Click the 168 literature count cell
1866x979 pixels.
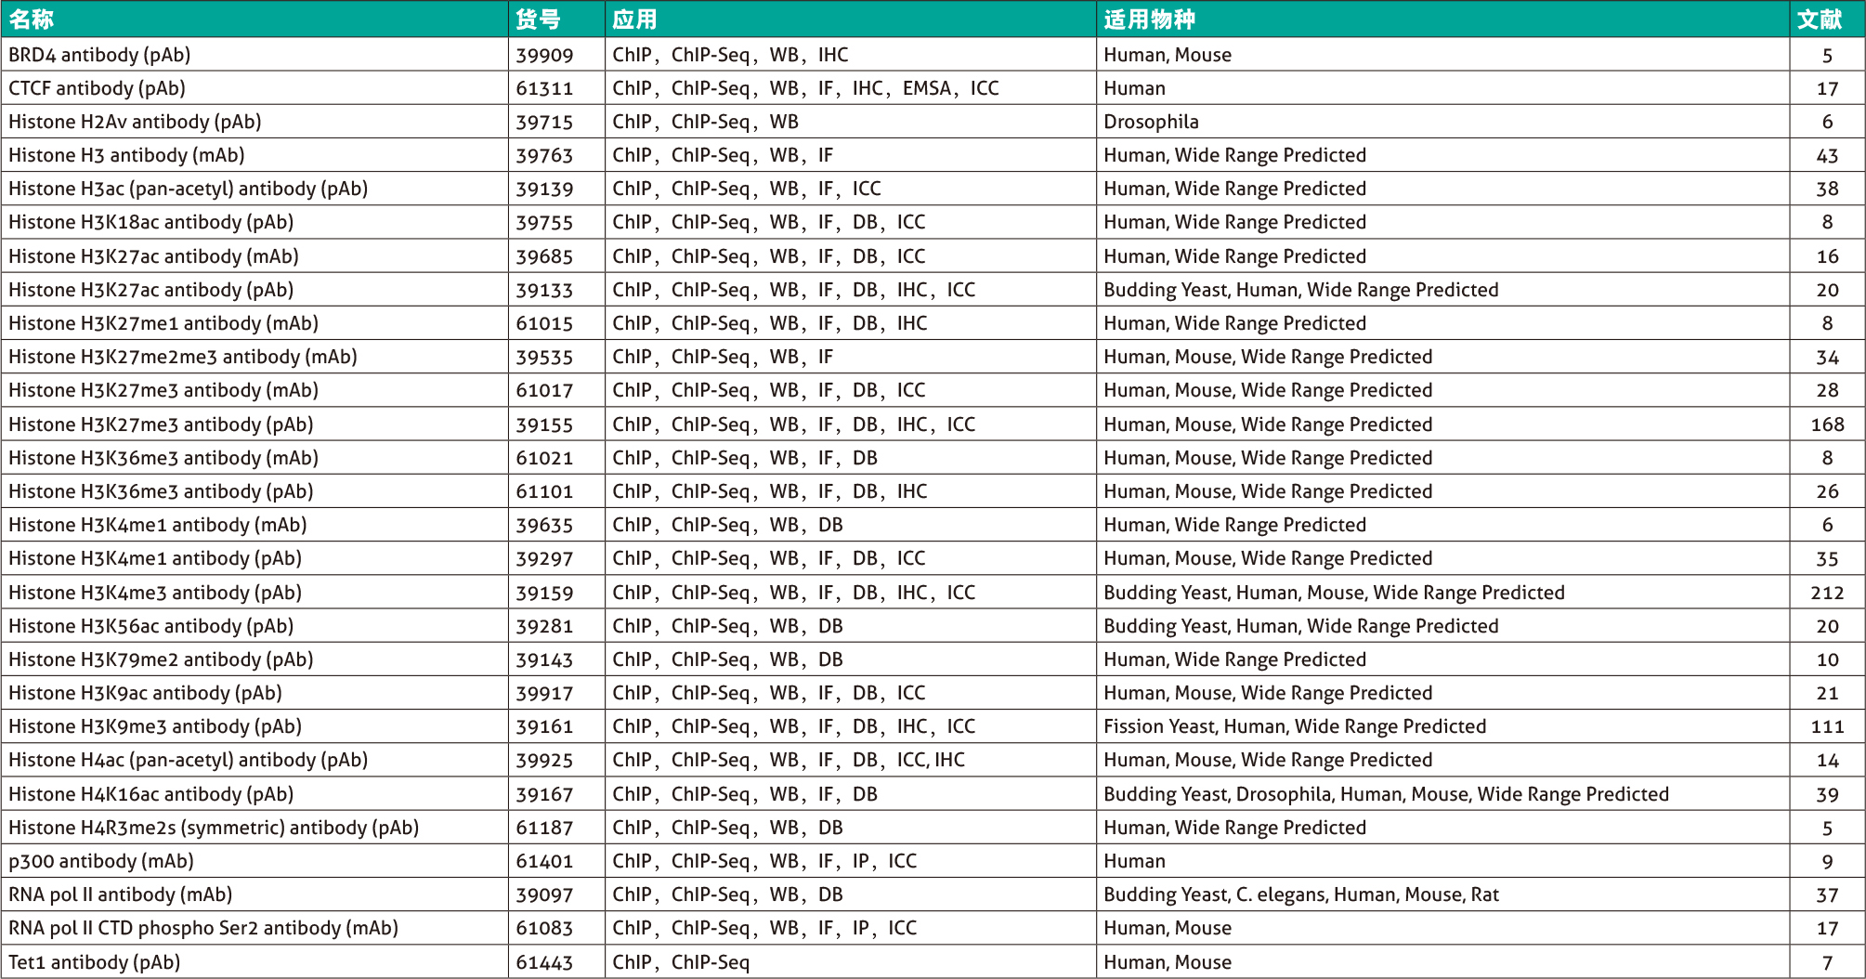pyautogui.click(x=1827, y=425)
